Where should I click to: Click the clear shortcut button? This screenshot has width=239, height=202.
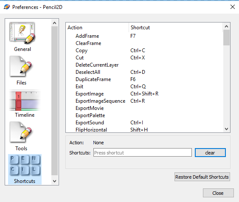[x=210, y=153]
